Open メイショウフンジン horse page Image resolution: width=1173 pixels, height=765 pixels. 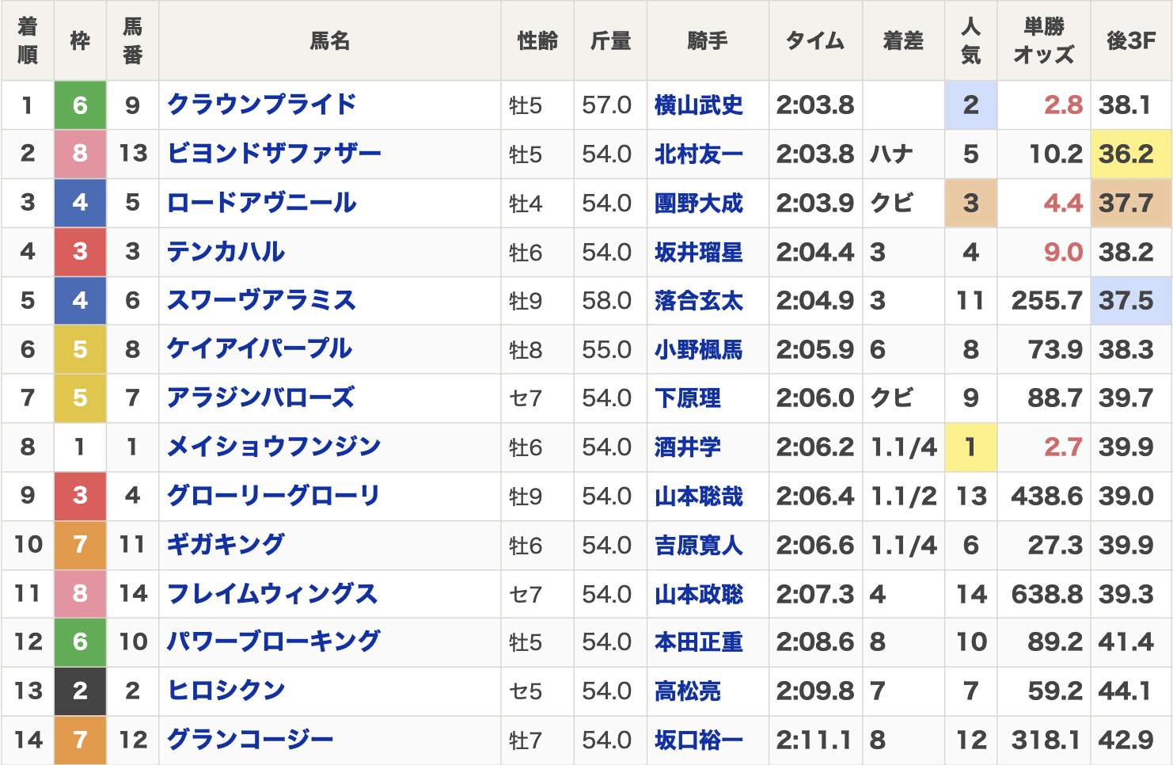pos(274,447)
